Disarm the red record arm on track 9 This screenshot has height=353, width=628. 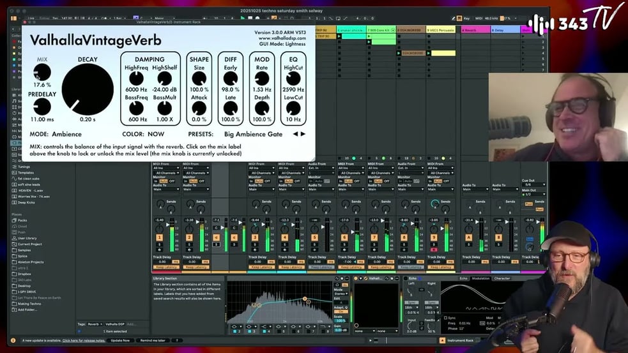click(x=434, y=250)
